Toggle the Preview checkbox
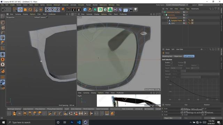 [x=185, y=62]
